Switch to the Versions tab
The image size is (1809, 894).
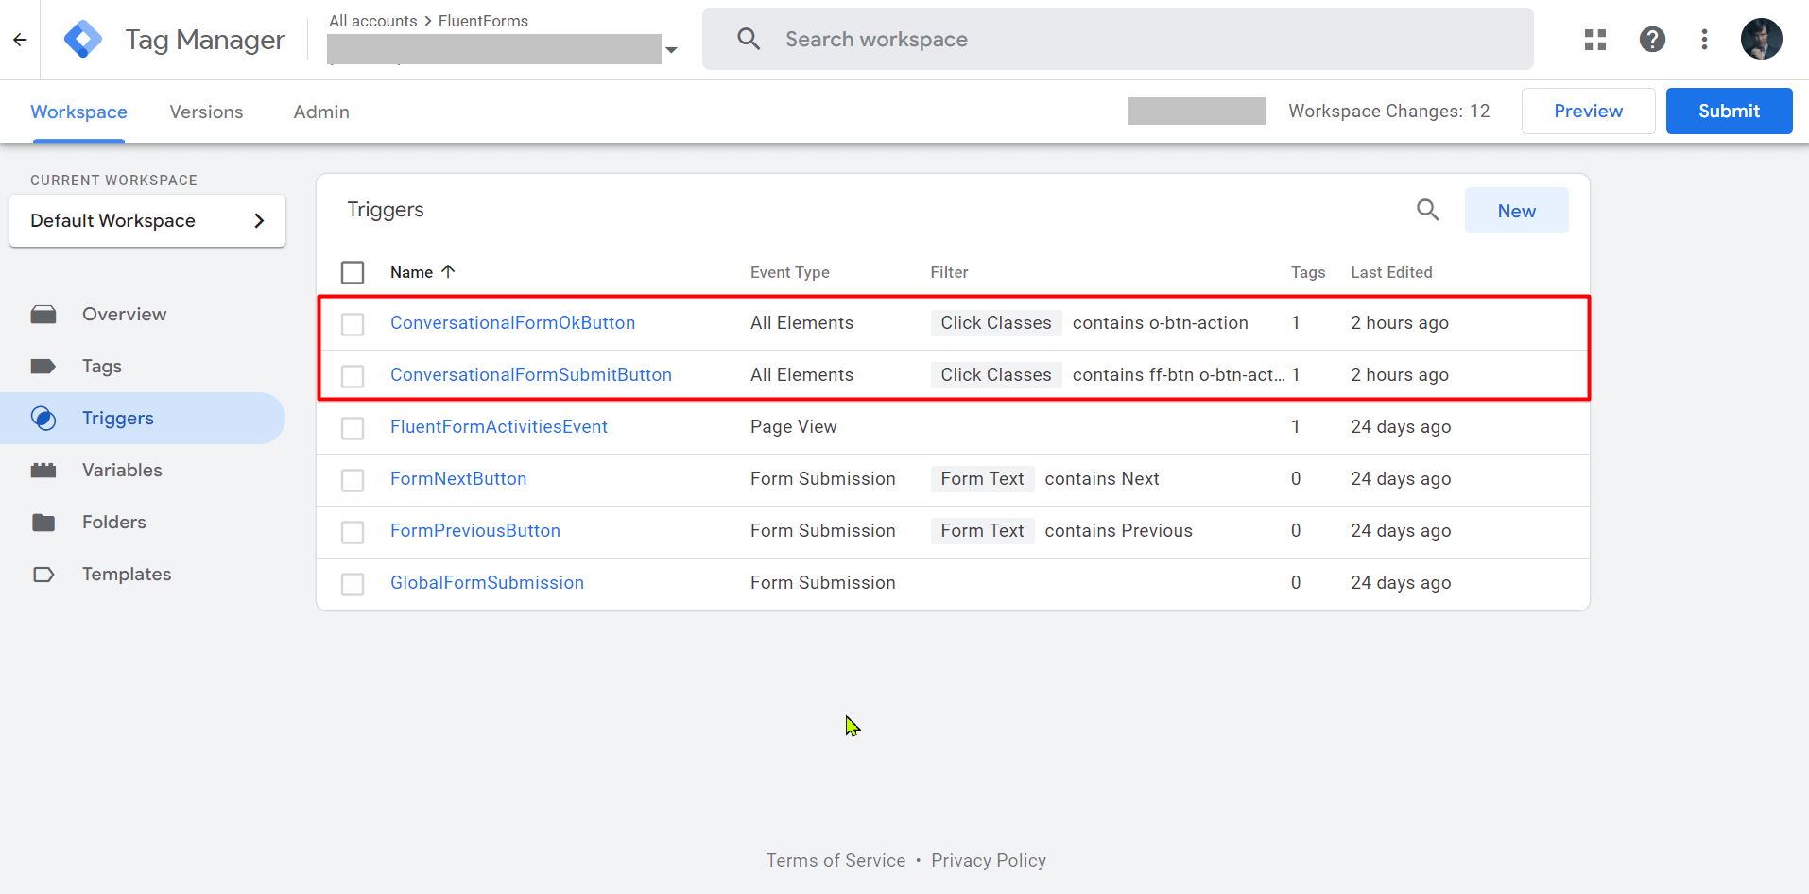[x=206, y=112]
